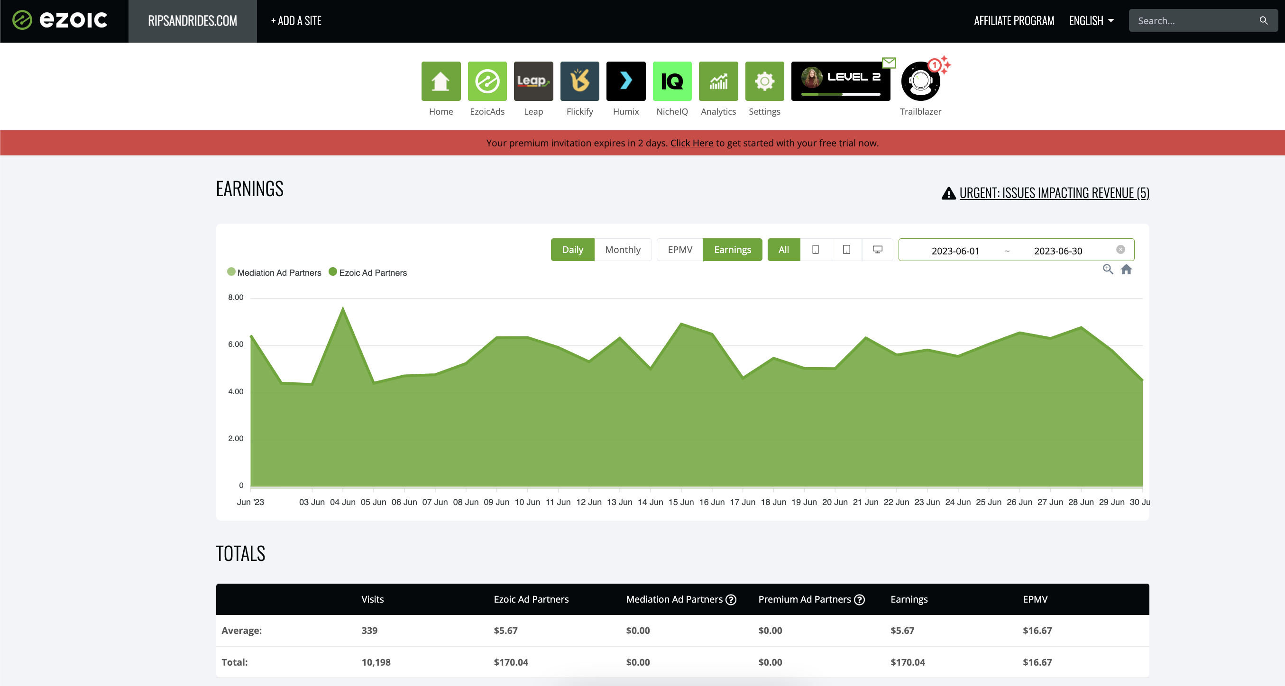Click the envelope message icon on Level badge
This screenshot has height=686, width=1285.
tap(889, 63)
